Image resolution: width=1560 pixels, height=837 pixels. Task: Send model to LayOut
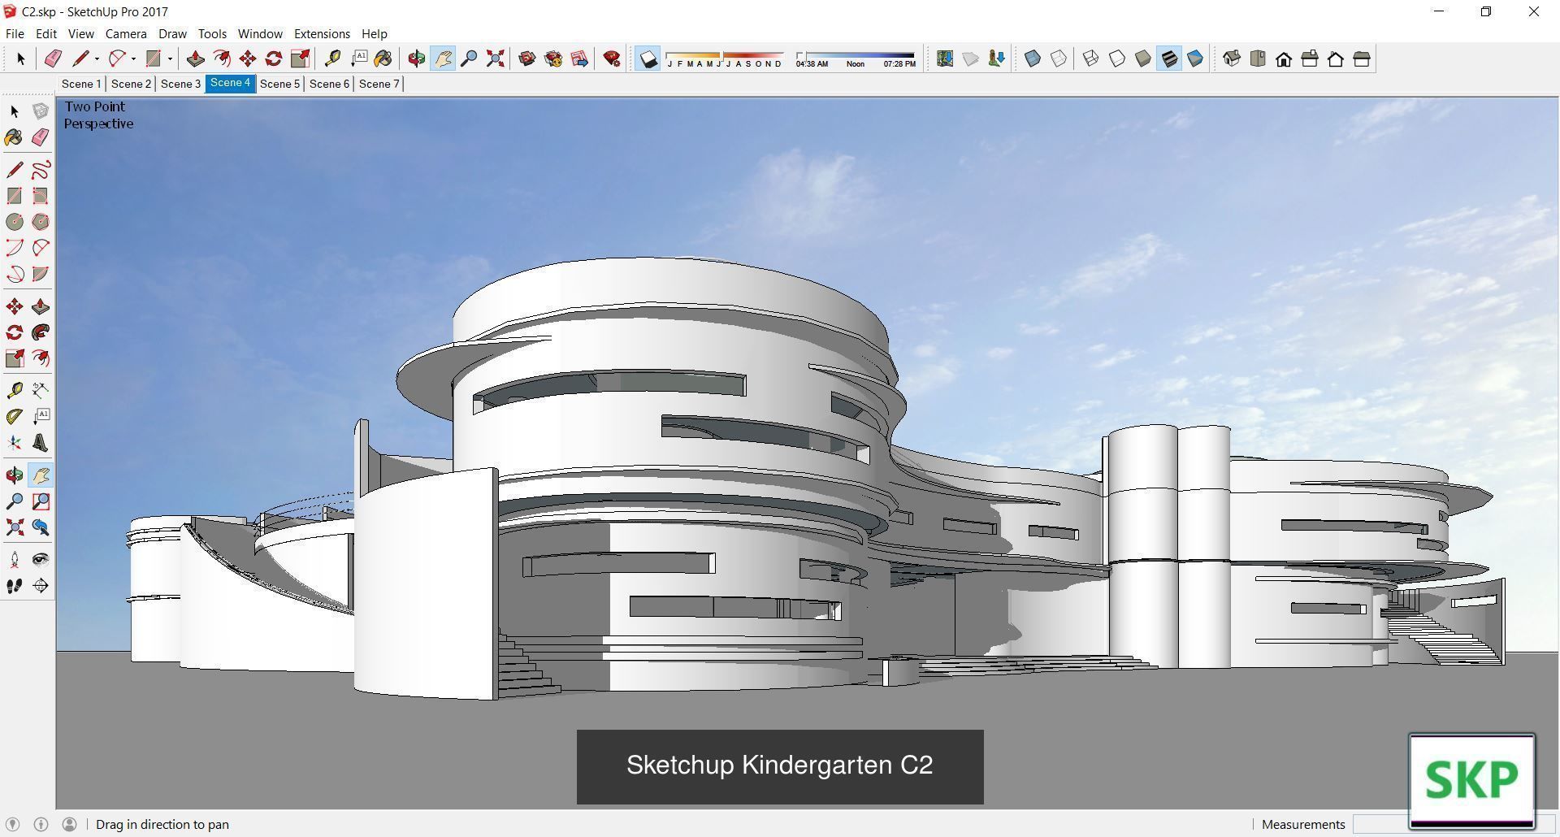[579, 59]
